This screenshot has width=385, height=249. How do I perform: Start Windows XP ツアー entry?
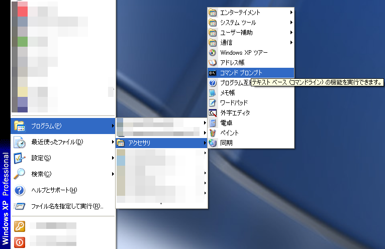pyautogui.click(x=251, y=53)
